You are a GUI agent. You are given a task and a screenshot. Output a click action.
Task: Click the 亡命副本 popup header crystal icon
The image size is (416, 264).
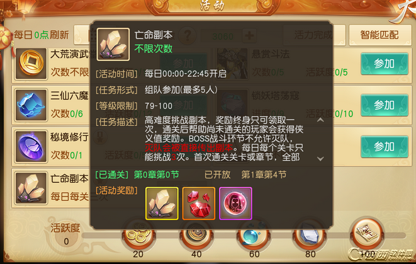113,44
